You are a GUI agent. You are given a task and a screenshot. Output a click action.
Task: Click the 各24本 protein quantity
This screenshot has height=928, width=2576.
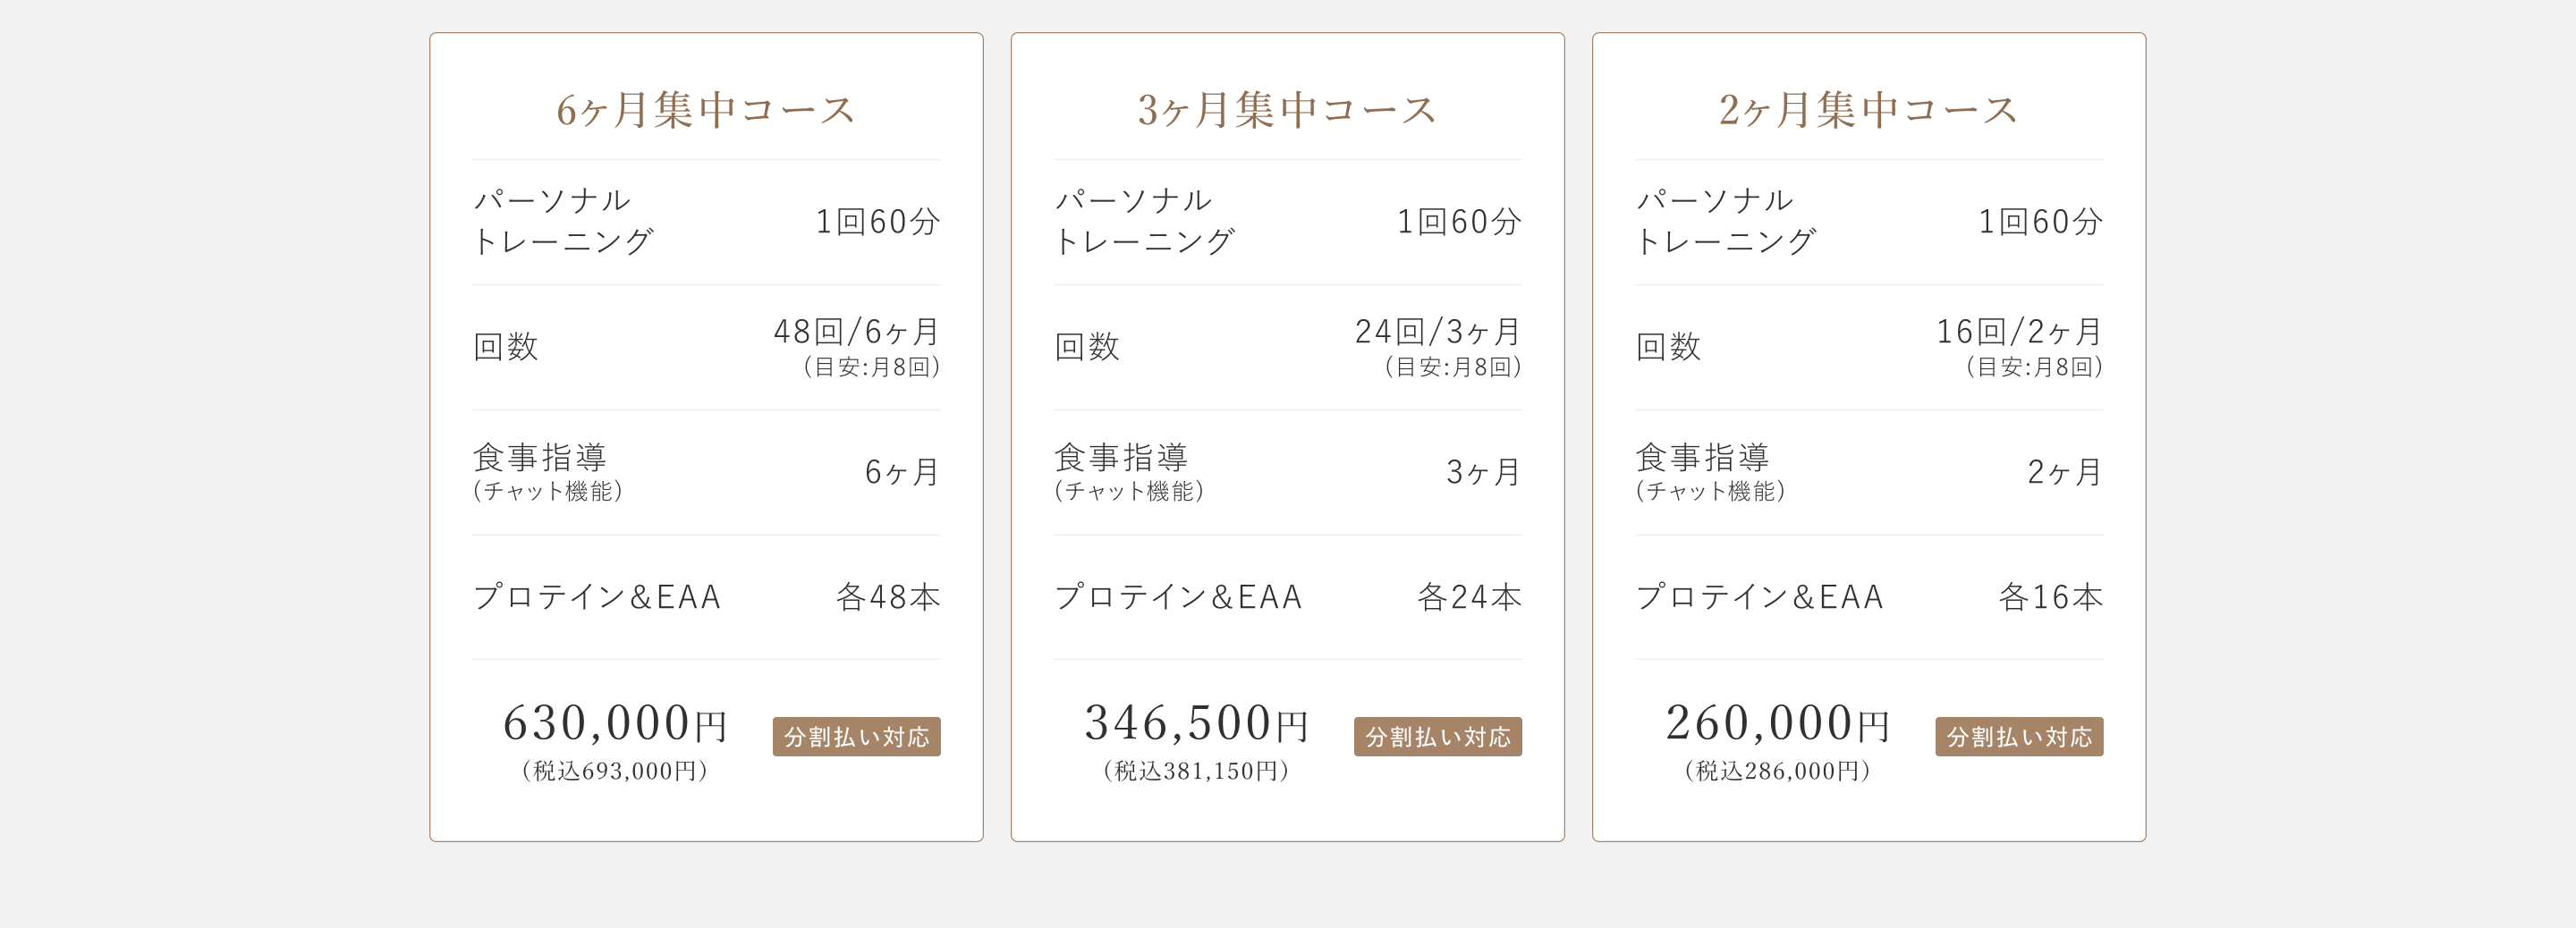click(1469, 597)
